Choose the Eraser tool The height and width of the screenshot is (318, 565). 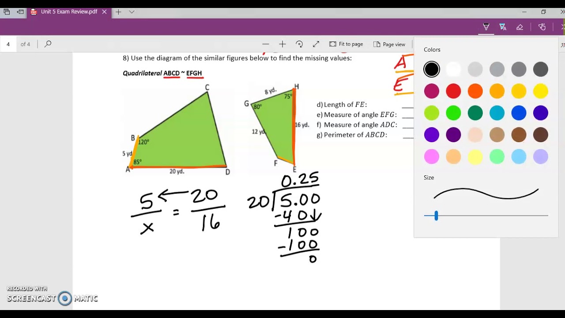pos(520,27)
